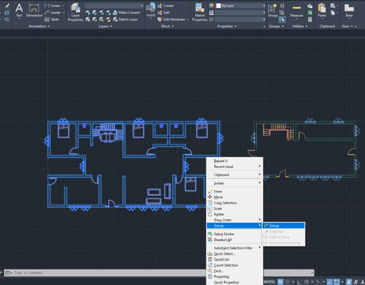365x285 pixels.
Task: Open the layer name dropdown list
Action: pos(114,5)
